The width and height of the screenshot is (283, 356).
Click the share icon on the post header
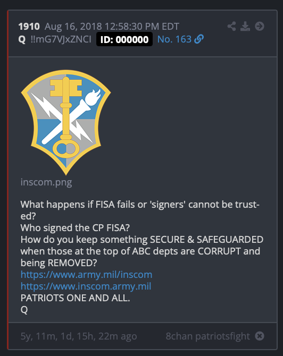pyautogui.click(x=231, y=27)
